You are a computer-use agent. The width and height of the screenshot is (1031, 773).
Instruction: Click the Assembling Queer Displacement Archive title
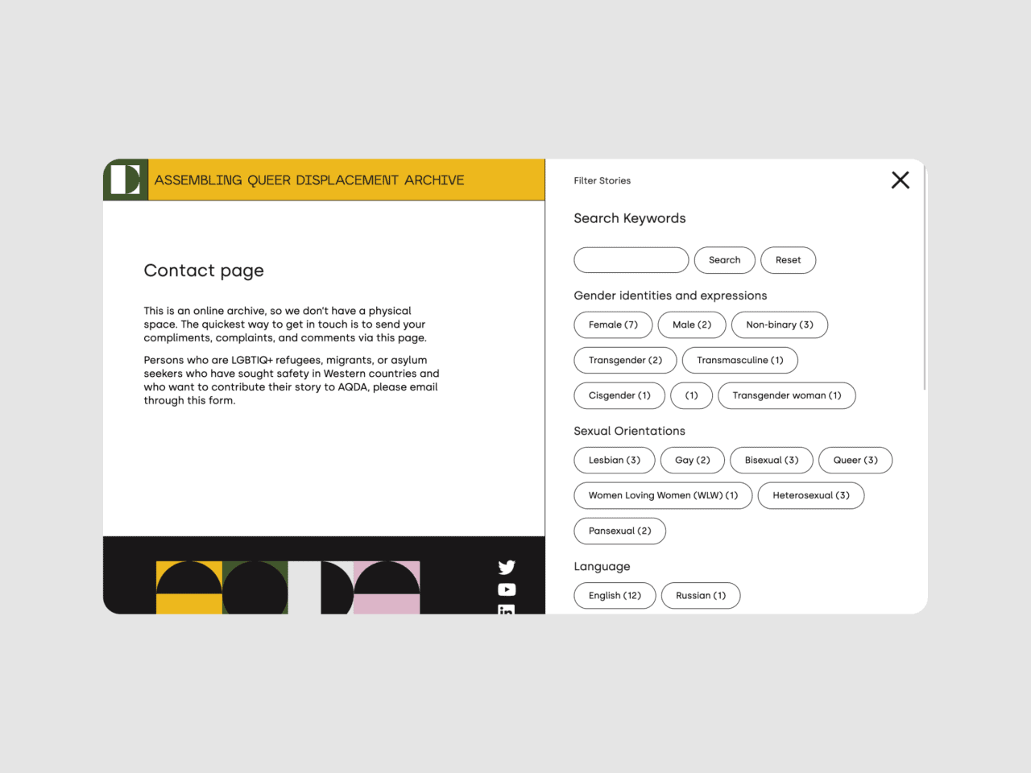(x=309, y=180)
